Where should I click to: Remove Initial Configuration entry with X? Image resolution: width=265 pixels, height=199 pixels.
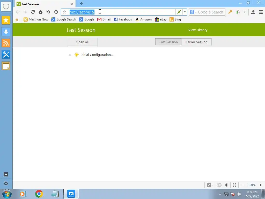tap(70, 55)
